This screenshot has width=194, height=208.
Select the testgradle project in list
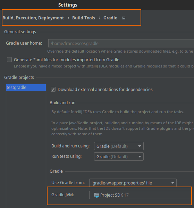(x=26, y=88)
